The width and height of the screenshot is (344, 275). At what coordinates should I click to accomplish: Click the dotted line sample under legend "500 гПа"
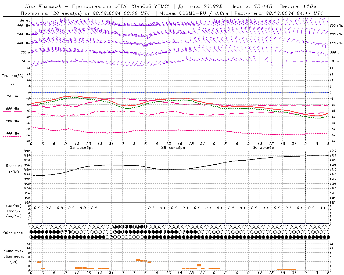pyautogui.click(x=12, y=136)
